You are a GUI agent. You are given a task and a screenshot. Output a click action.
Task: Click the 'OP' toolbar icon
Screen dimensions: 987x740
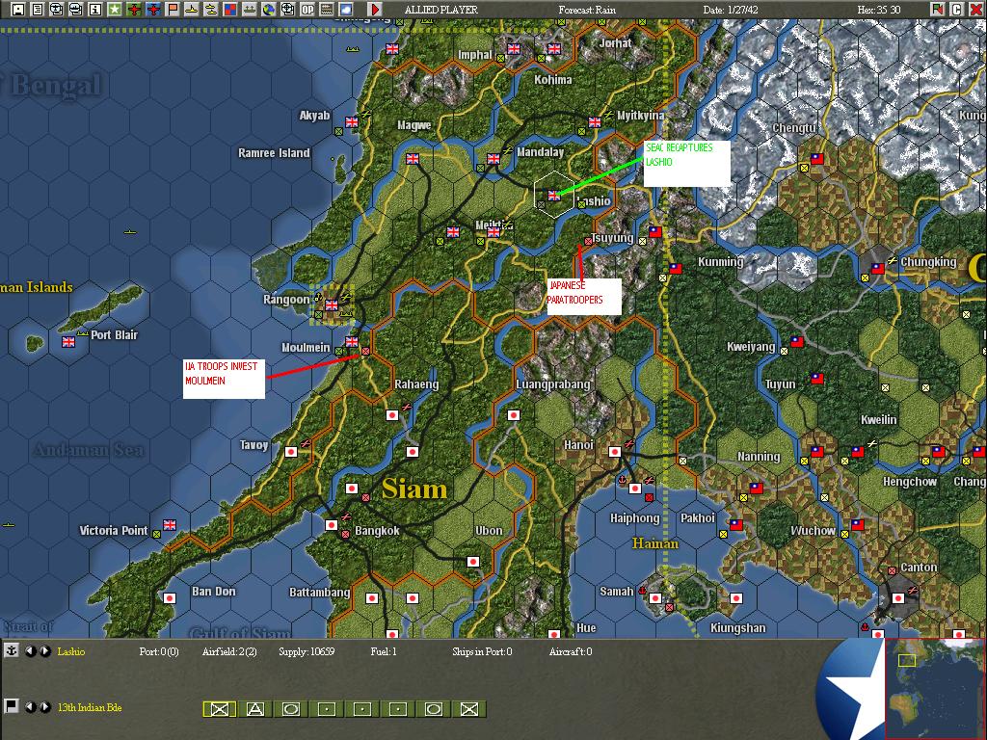(307, 10)
